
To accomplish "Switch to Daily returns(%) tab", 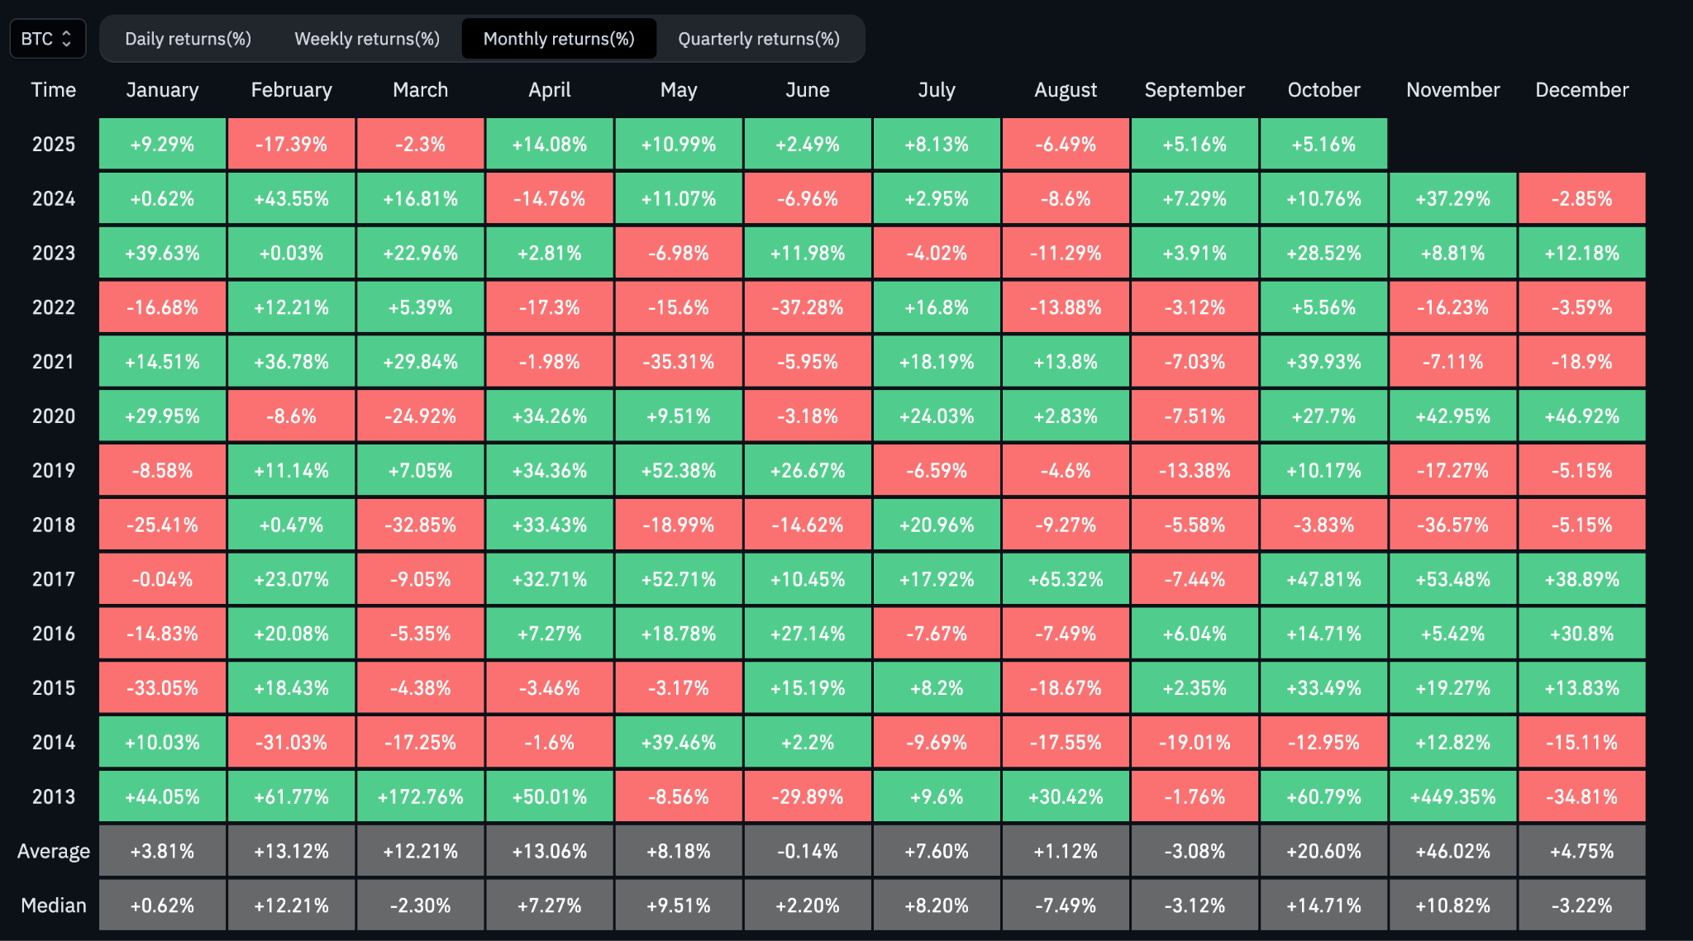I will coord(188,39).
